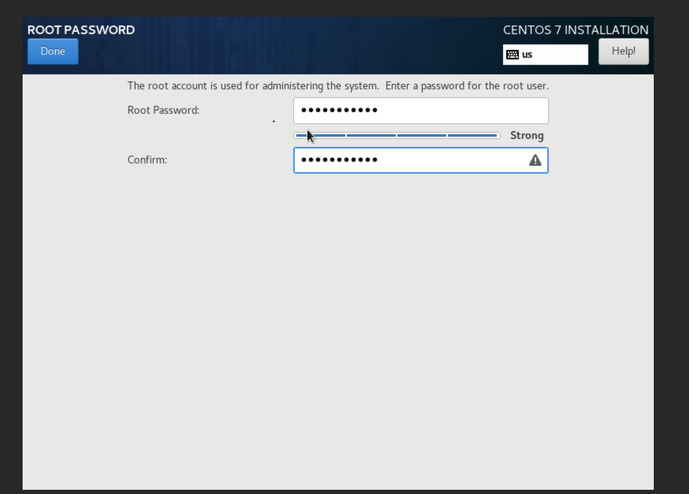Focus the Root Password field

tap(421, 110)
